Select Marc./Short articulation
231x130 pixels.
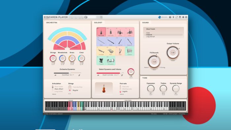59,89
